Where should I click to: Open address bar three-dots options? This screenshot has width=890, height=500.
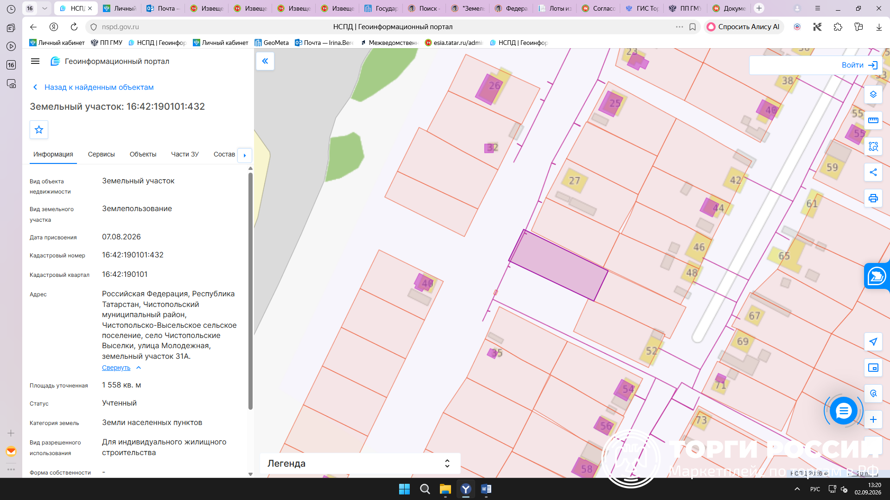point(680,27)
